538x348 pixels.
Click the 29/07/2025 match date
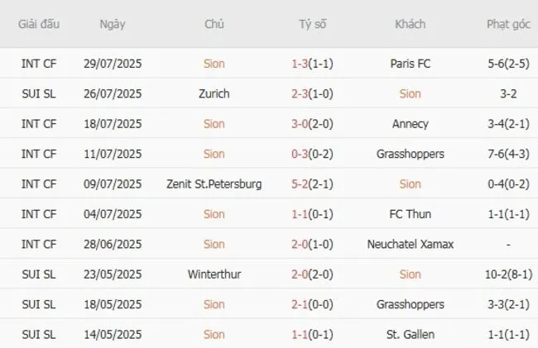(x=113, y=64)
